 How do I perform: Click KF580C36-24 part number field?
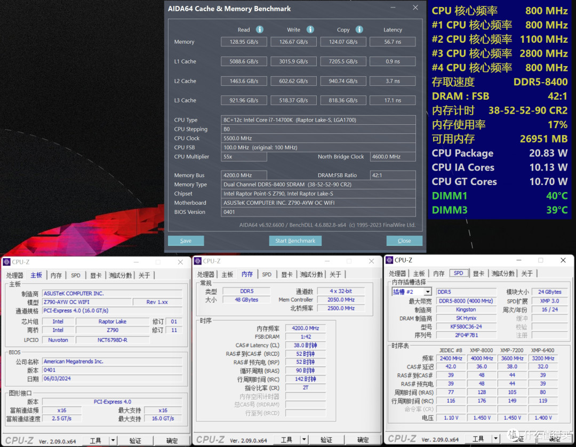click(466, 326)
